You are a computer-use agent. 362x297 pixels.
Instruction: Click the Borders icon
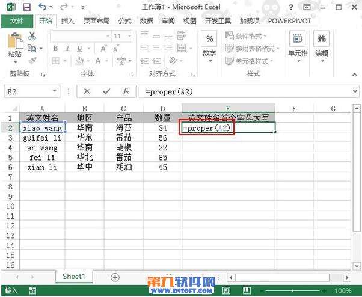(56, 61)
